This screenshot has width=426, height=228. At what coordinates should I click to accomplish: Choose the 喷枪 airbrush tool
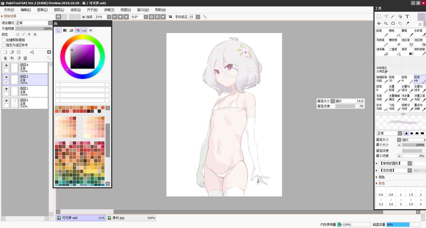pyautogui.click(x=395, y=33)
